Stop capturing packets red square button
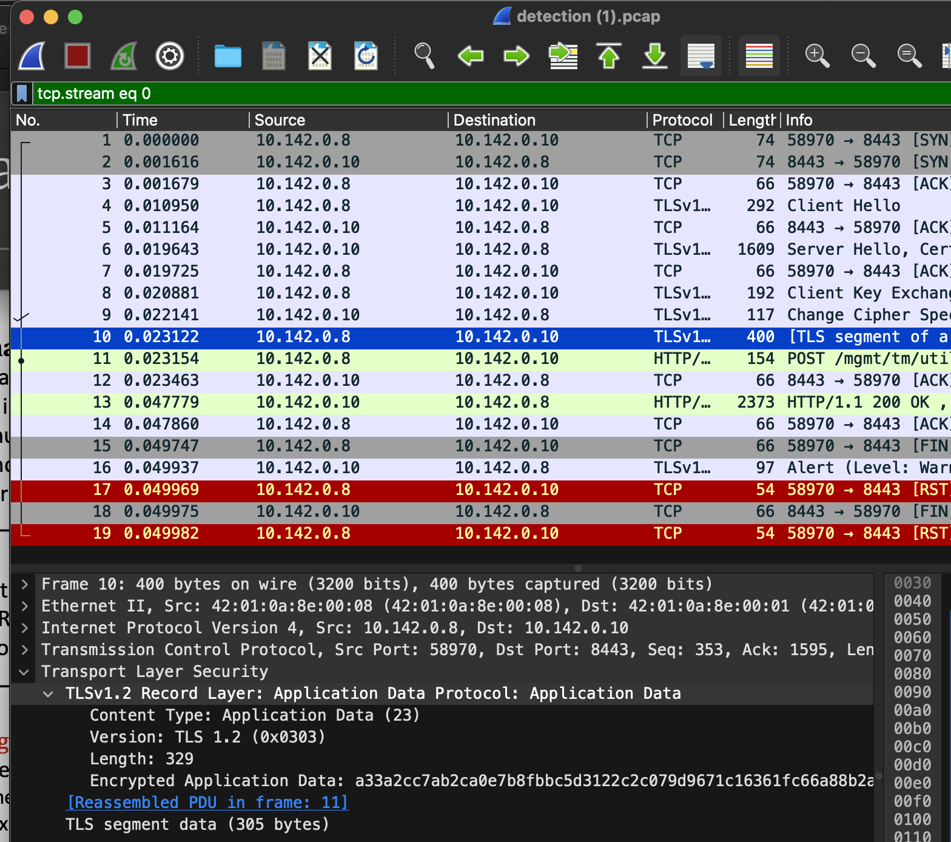This screenshot has height=842, width=951. point(78,56)
